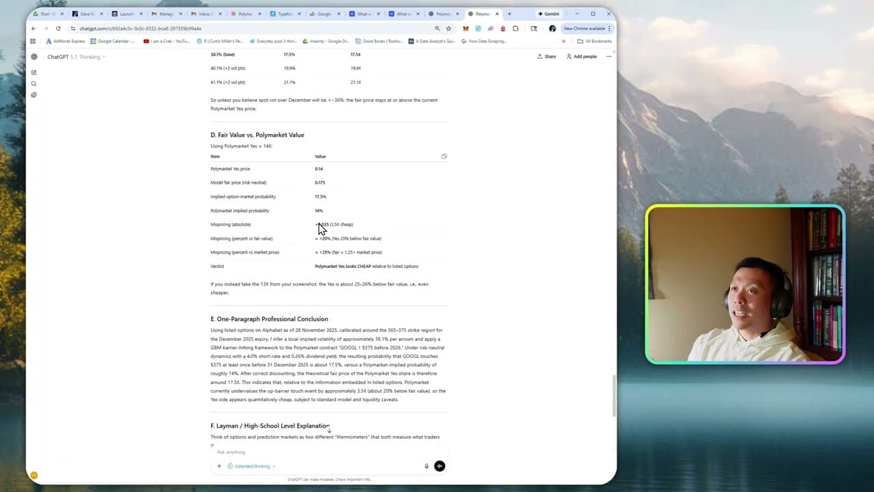Open the I am a Crab YouTube bookmark
Viewport: 874px width, 492px height.
click(x=167, y=41)
